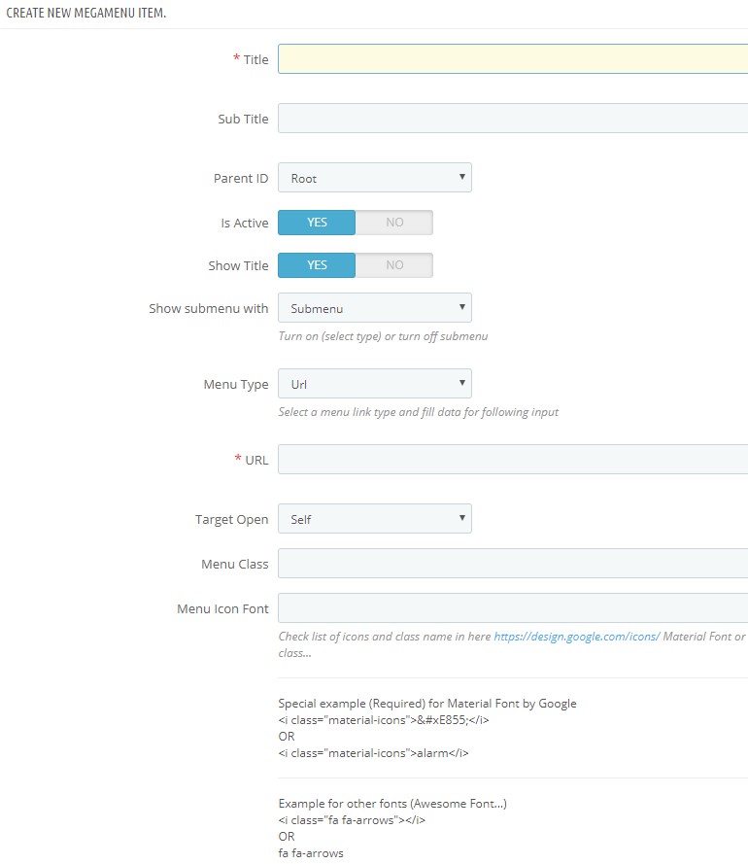
Task: Click inside the URL input field
Action: pyautogui.click(x=513, y=460)
